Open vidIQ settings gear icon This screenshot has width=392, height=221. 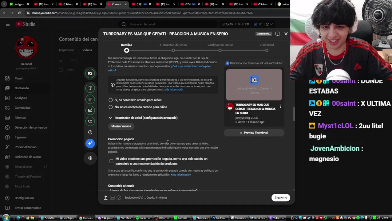point(90,158)
